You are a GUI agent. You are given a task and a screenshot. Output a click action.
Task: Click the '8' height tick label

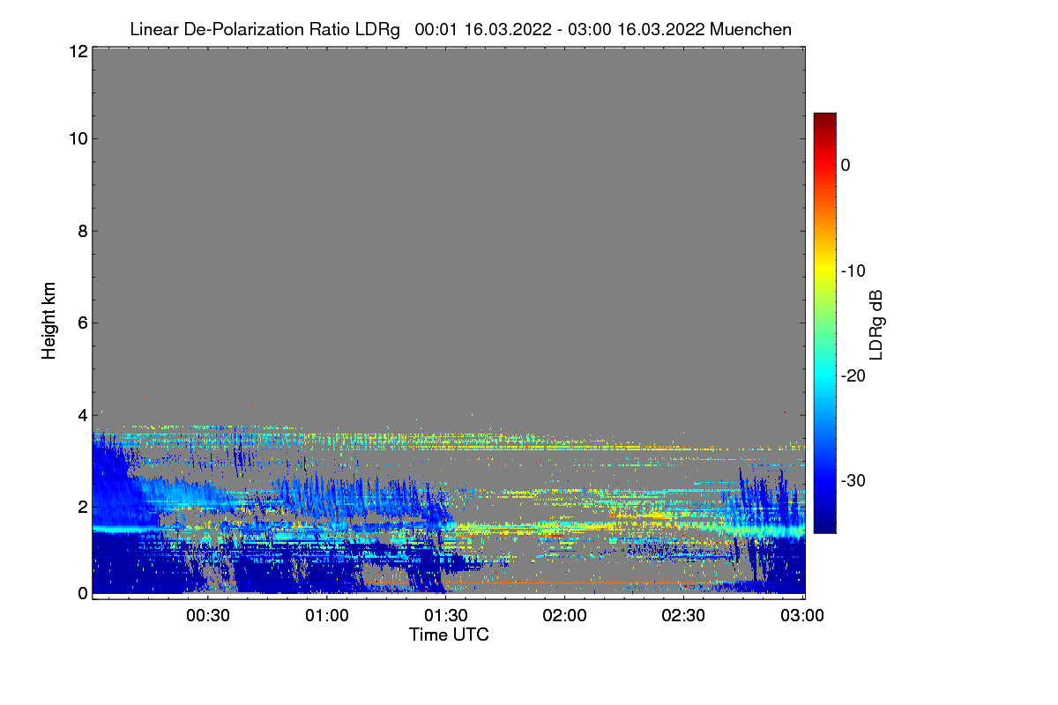pos(82,231)
